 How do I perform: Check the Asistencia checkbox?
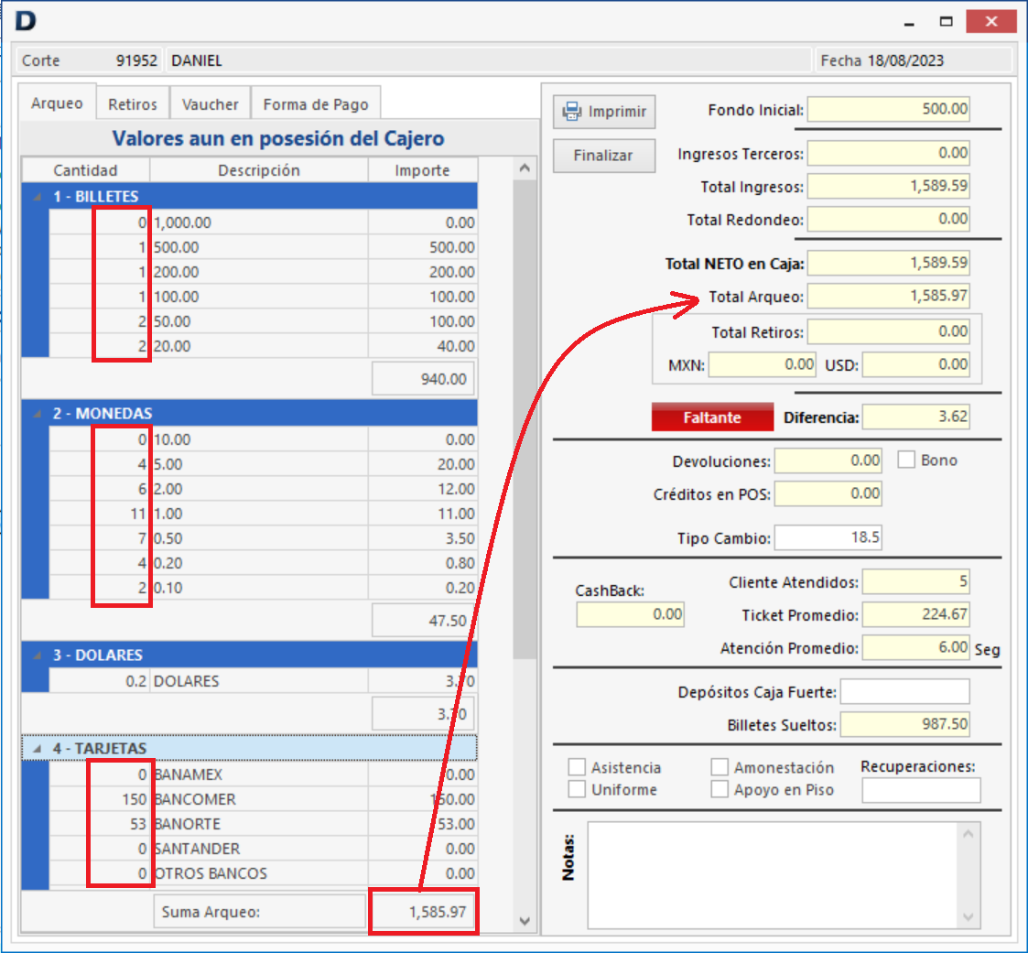pos(577,767)
